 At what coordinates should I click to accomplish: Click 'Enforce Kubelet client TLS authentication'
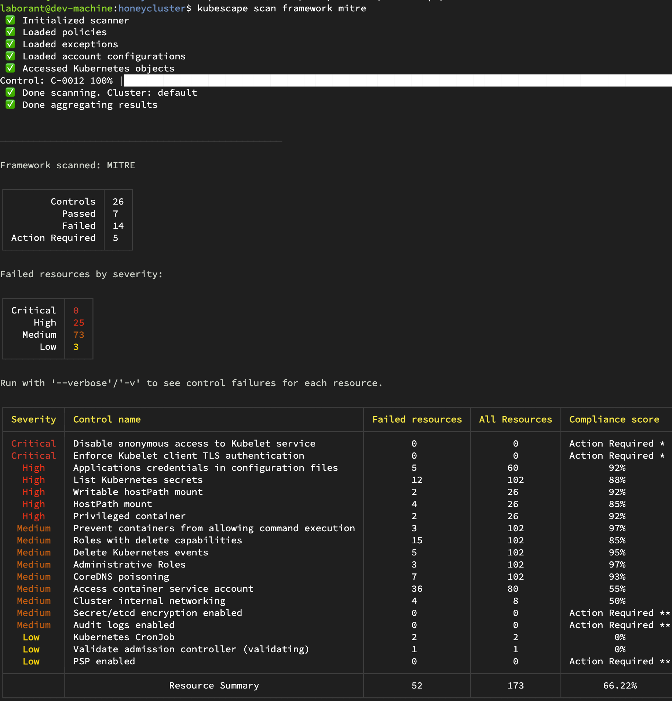[189, 456]
